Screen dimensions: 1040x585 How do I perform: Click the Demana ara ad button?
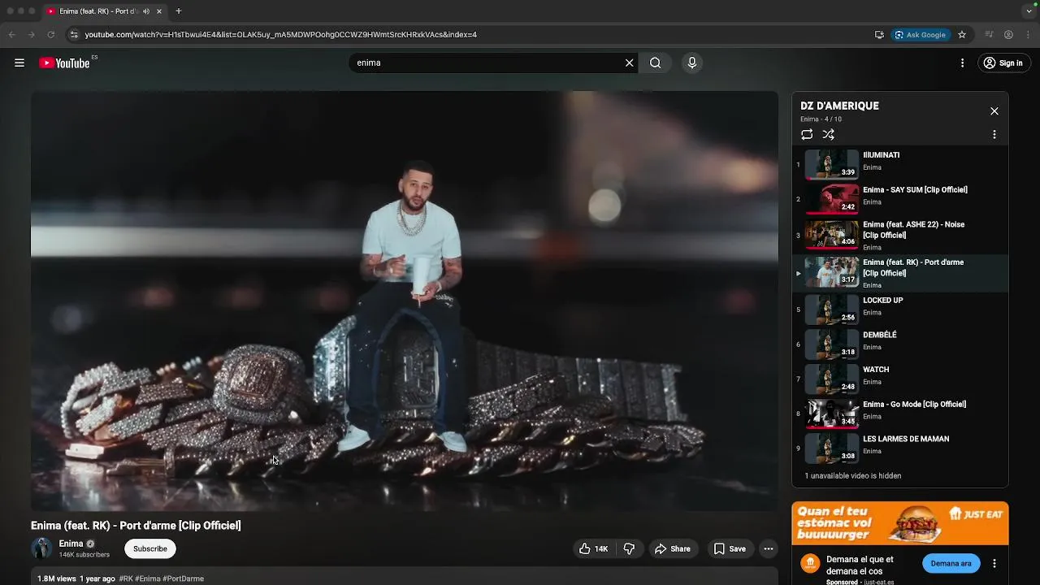(x=951, y=563)
